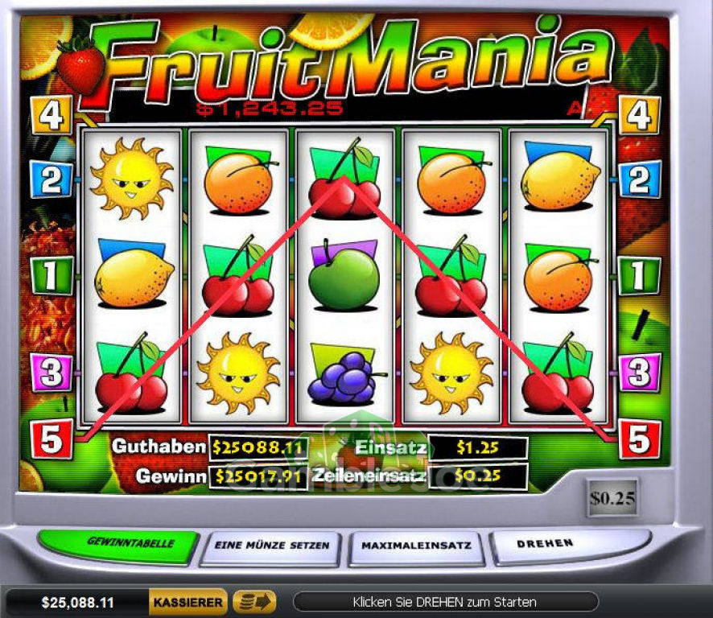
Task: Click EINE MÜNZE SETZEN button
Action: [x=271, y=547]
